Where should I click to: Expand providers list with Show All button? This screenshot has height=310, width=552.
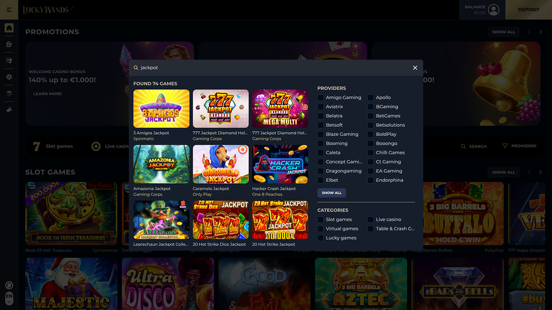(332, 193)
